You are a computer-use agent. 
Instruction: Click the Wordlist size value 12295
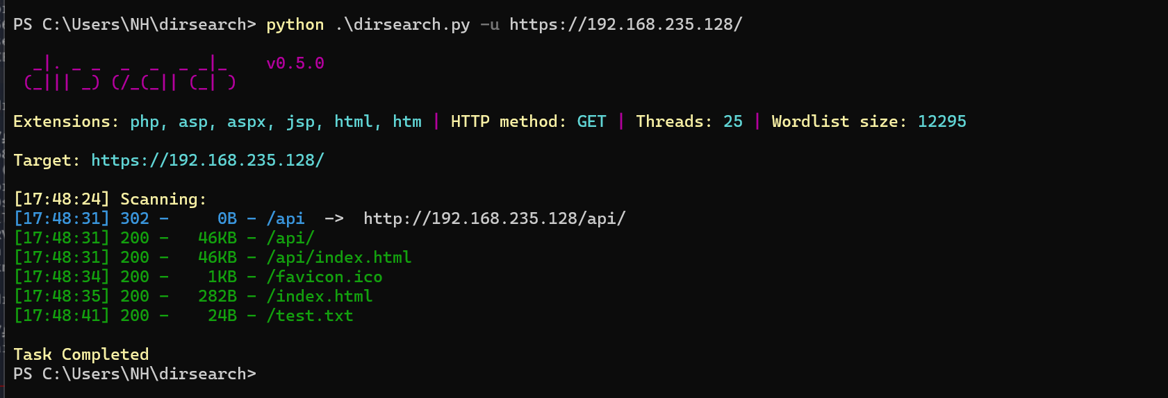pyautogui.click(x=941, y=121)
